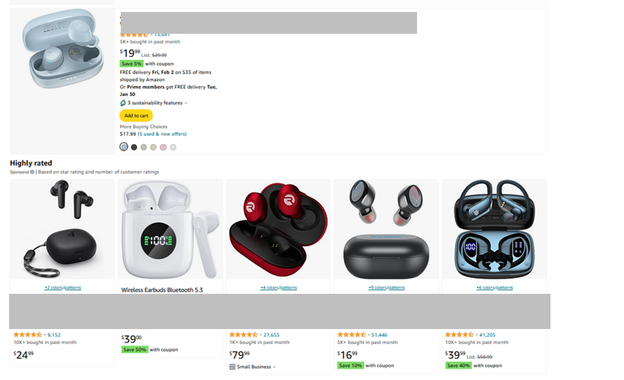
Task: Open the 5 used & new offers link
Action: 162,134
